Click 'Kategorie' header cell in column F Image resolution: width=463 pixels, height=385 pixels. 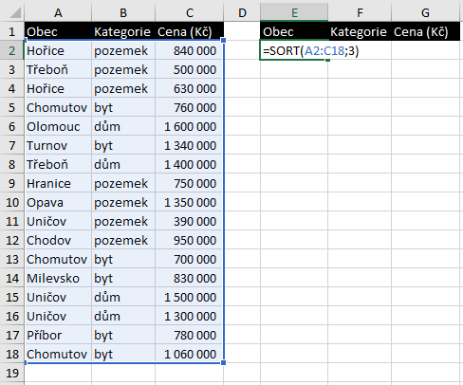coord(360,31)
